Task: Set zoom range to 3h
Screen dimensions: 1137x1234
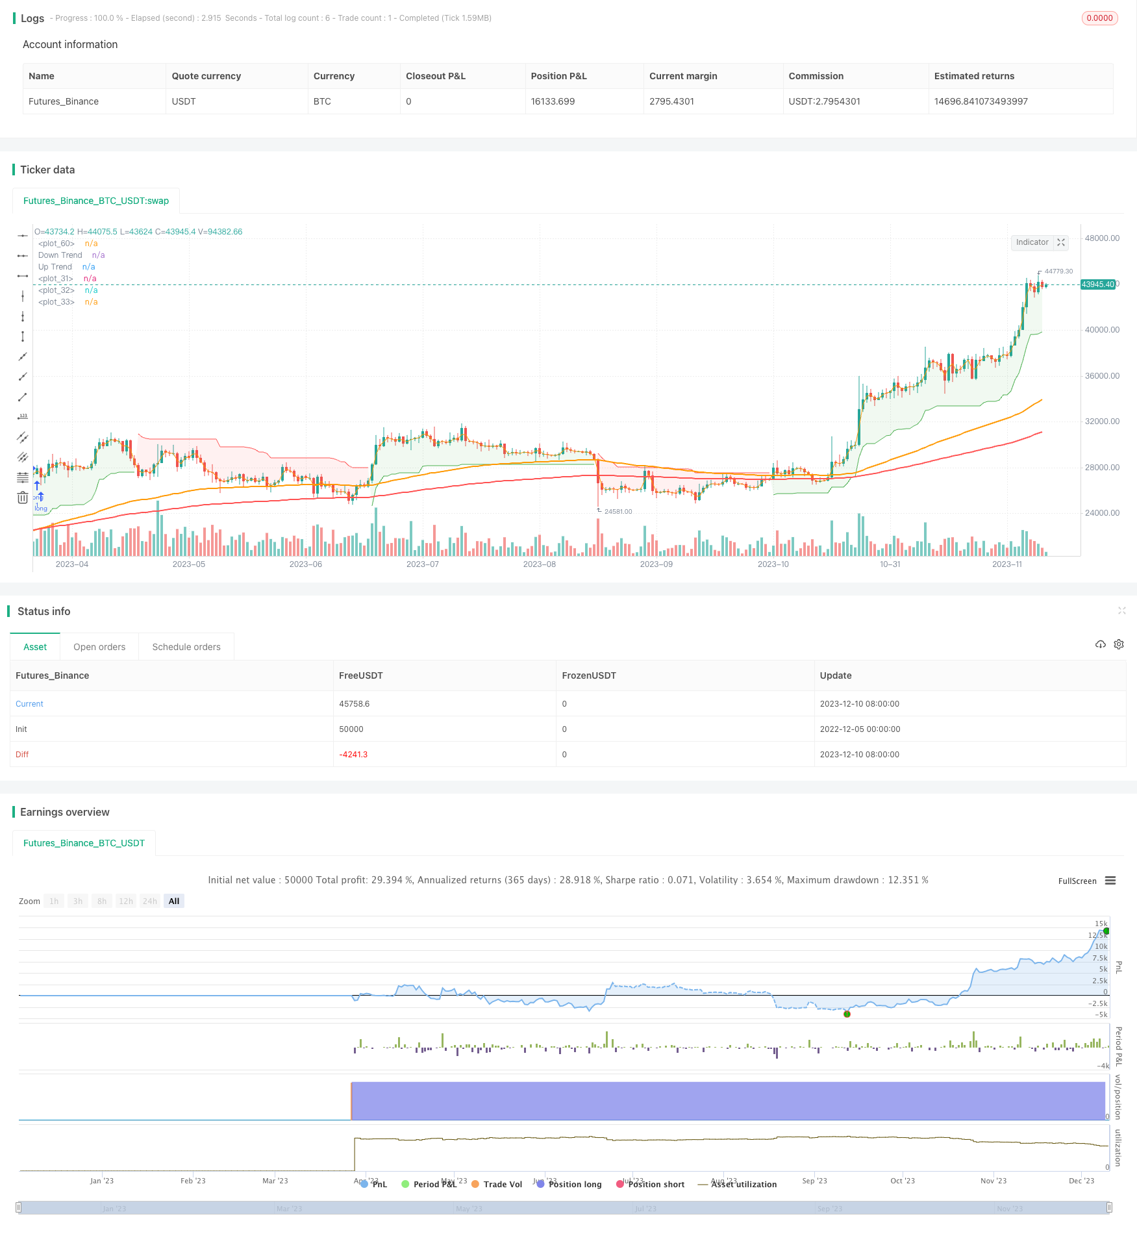Action: 78,901
